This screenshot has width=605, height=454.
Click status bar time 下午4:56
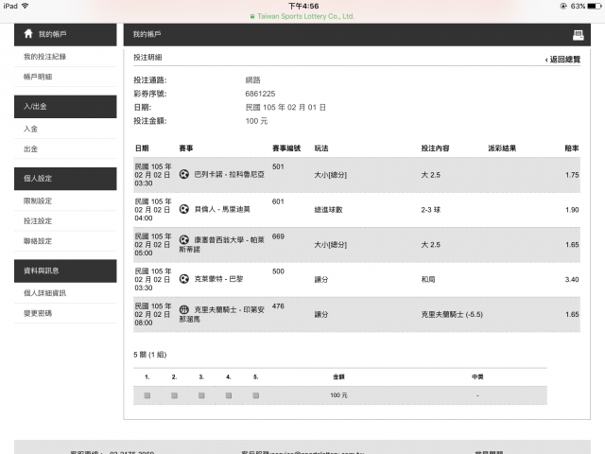pos(303,7)
